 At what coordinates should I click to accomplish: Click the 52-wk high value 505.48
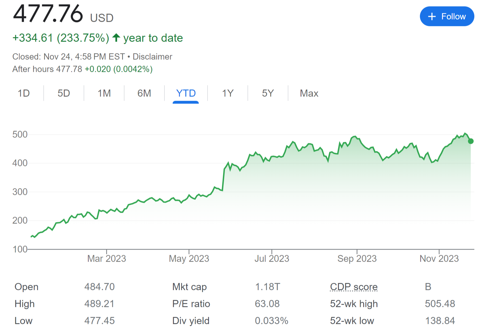point(440,304)
